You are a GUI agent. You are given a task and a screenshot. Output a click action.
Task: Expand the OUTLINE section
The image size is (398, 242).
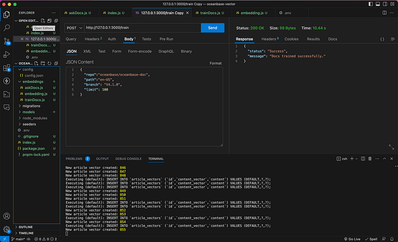click(25, 227)
